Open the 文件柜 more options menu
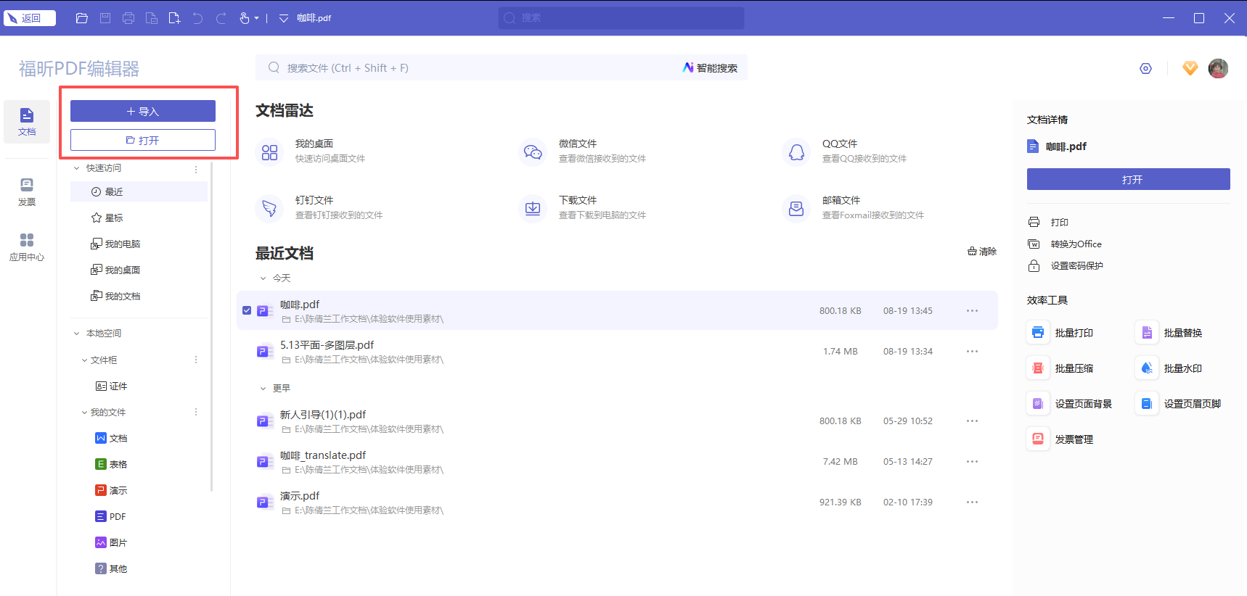The image size is (1247, 596). 196,360
